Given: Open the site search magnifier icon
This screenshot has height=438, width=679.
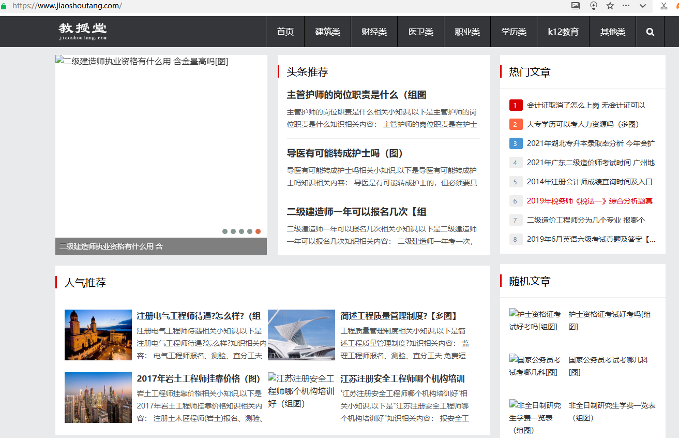Looking at the screenshot, I should [x=650, y=32].
